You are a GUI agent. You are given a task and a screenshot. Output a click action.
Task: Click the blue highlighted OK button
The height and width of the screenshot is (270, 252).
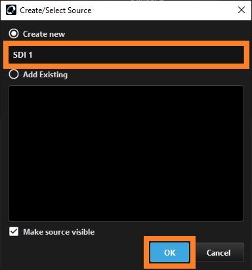click(169, 252)
